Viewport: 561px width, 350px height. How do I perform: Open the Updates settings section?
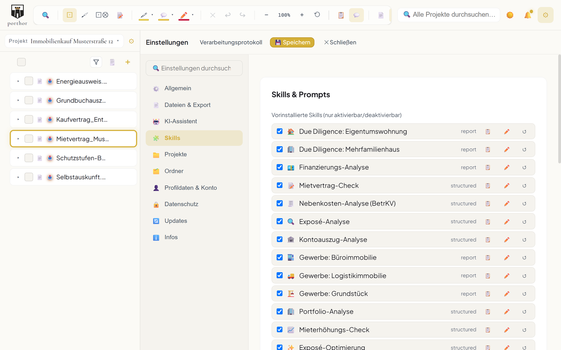[194, 221]
